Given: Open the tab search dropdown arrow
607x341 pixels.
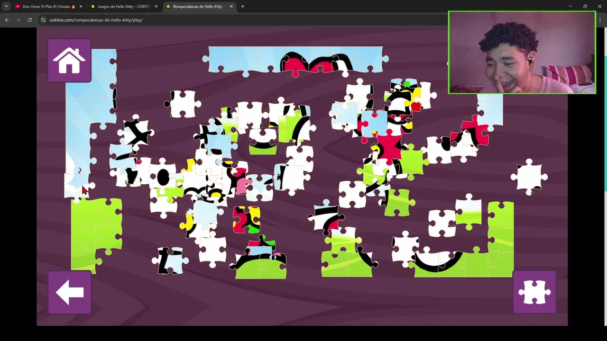Looking at the screenshot, I should tap(6, 7).
